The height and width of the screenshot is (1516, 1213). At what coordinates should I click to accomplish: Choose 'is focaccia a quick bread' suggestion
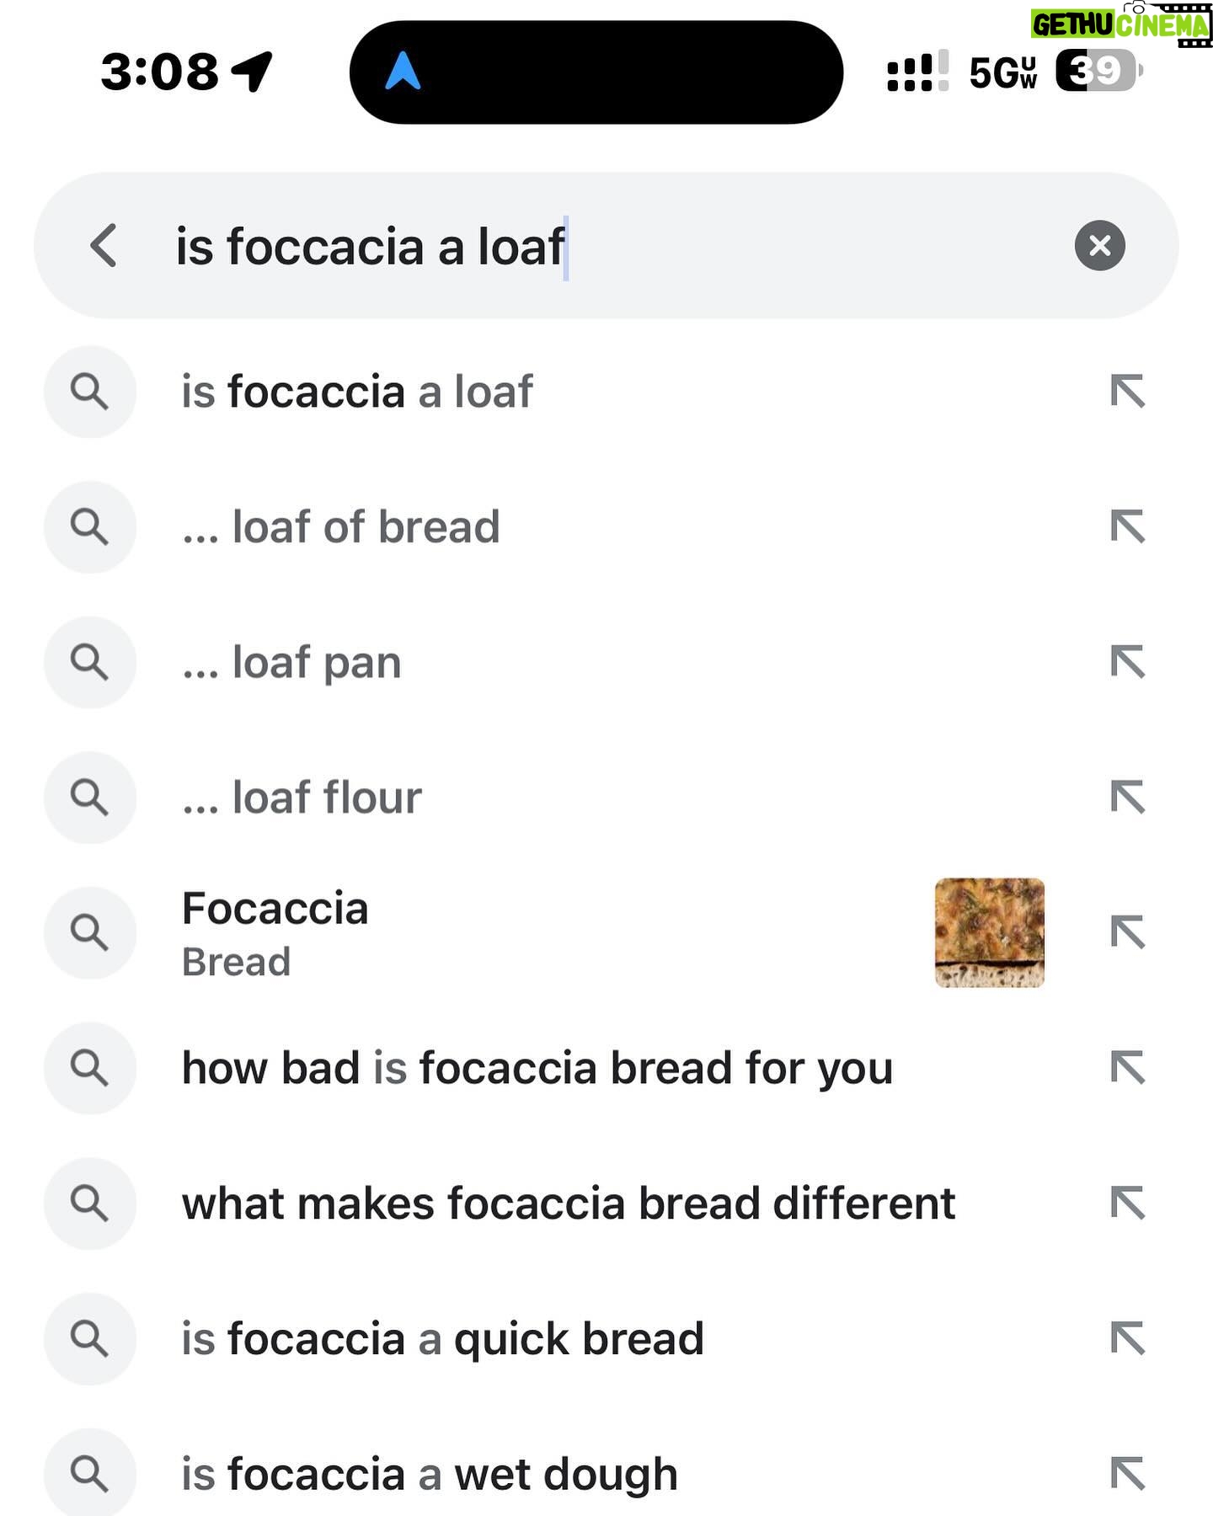click(442, 1339)
